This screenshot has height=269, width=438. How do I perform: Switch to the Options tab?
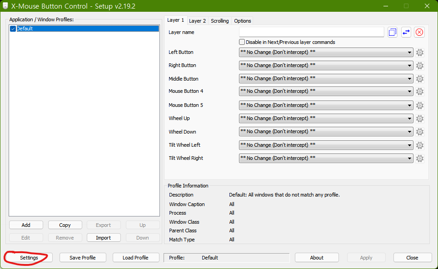(243, 21)
